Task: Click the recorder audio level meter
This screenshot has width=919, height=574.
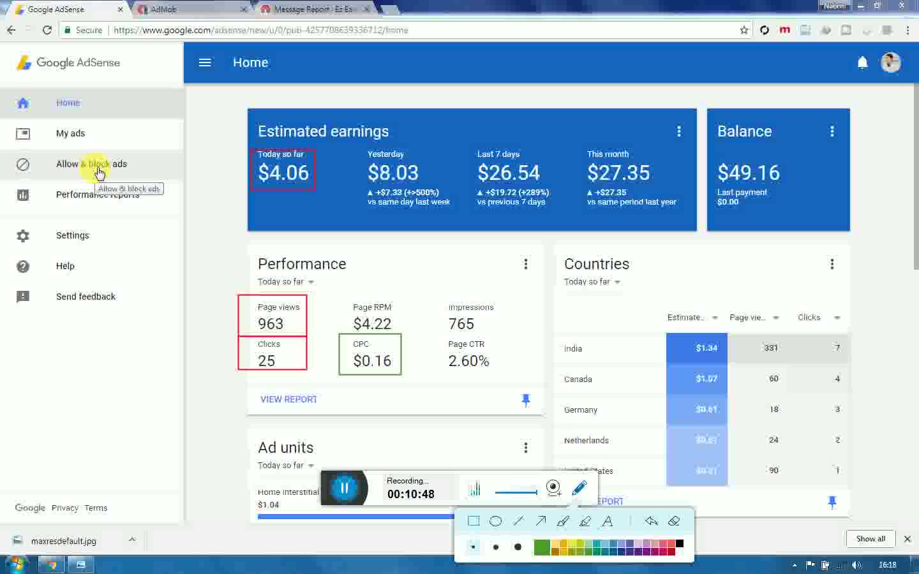Action: 474,489
